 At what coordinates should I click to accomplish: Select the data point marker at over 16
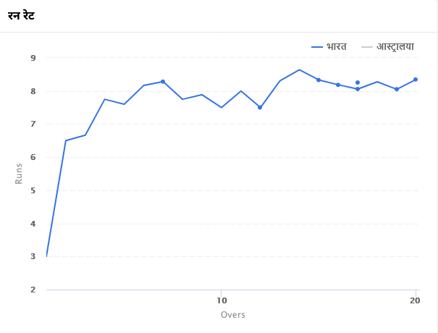[338, 85]
